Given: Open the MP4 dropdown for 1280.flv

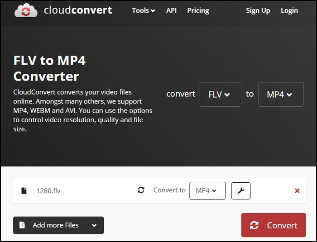Looking at the screenshot, I should pyautogui.click(x=207, y=191).
